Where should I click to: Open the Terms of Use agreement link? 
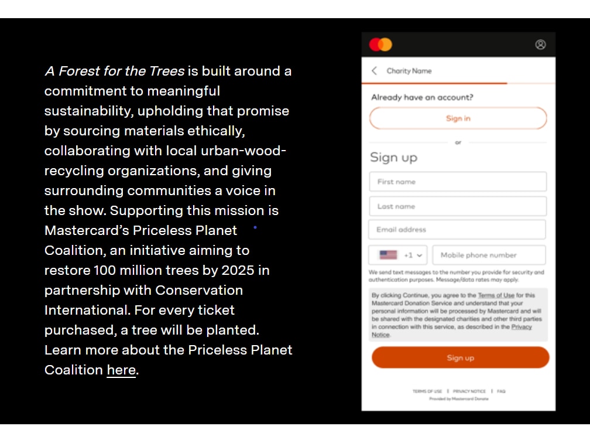tap(496, 295)
